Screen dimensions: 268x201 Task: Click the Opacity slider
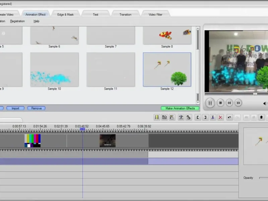264,178
